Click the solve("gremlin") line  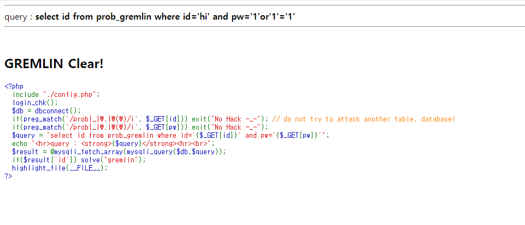[x=79, y=160]
